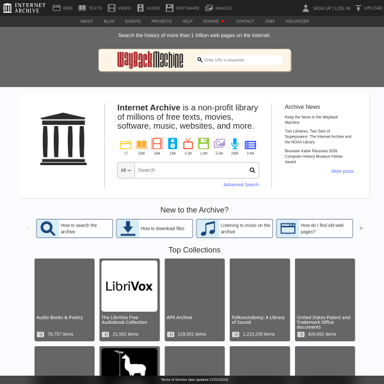Open the Jobs menu item
The height and width of the screenshot is (384, 384).
[x=269, y=21]
